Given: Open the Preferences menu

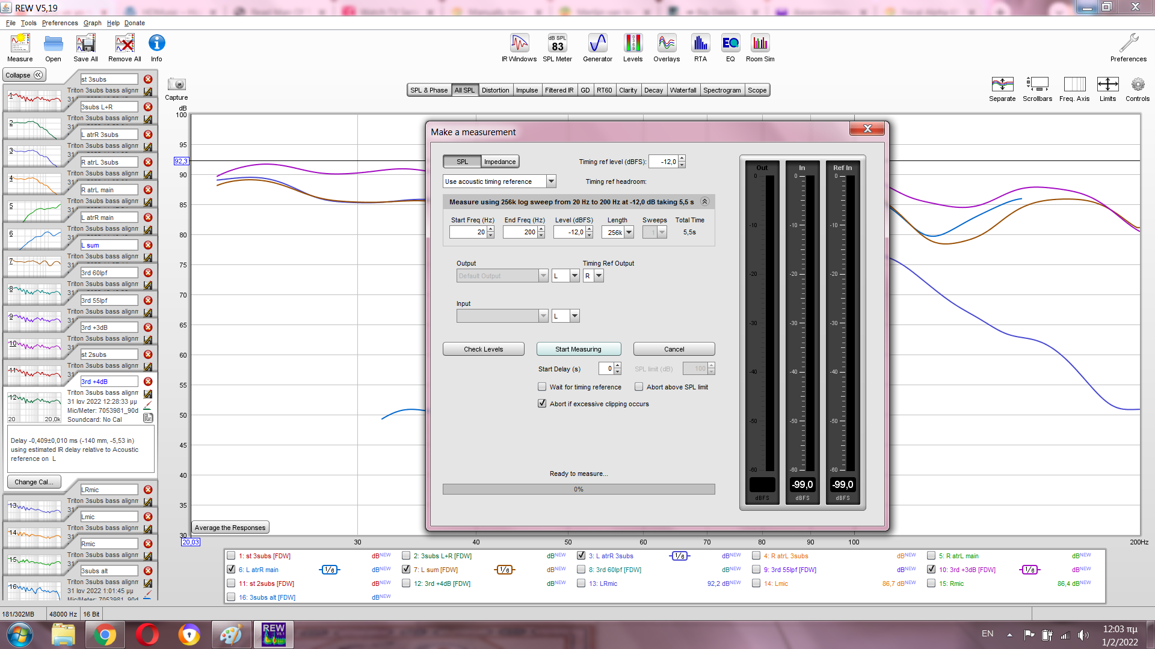Looking at the screenshot, I should (60, 23).
